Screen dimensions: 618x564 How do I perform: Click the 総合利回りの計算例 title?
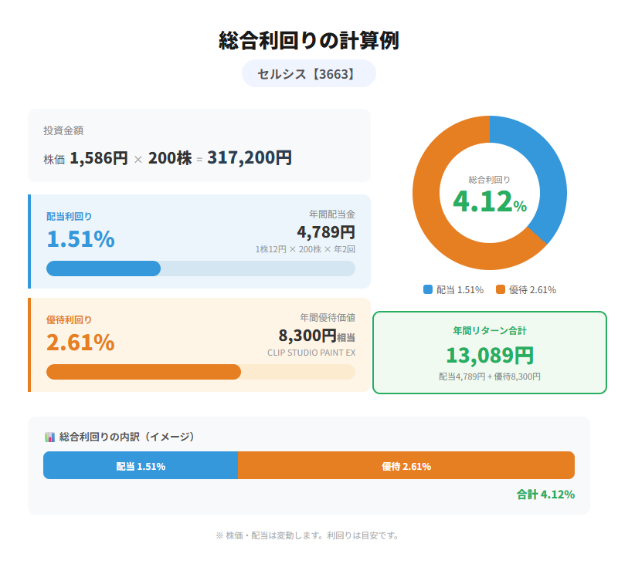[x=308, y=38]
